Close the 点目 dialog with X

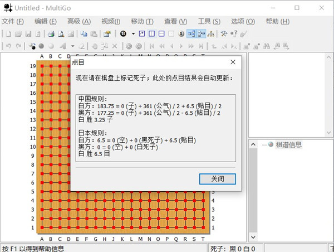coord(233,62)
